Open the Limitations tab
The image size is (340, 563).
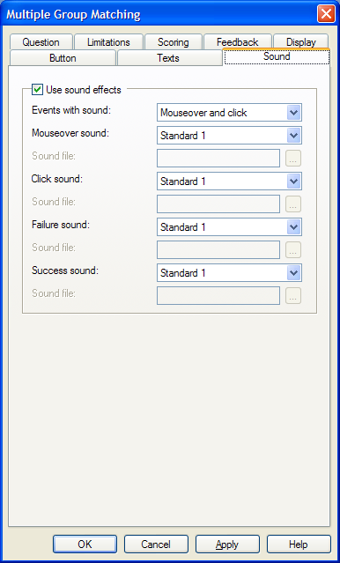[x=108, y=42]
